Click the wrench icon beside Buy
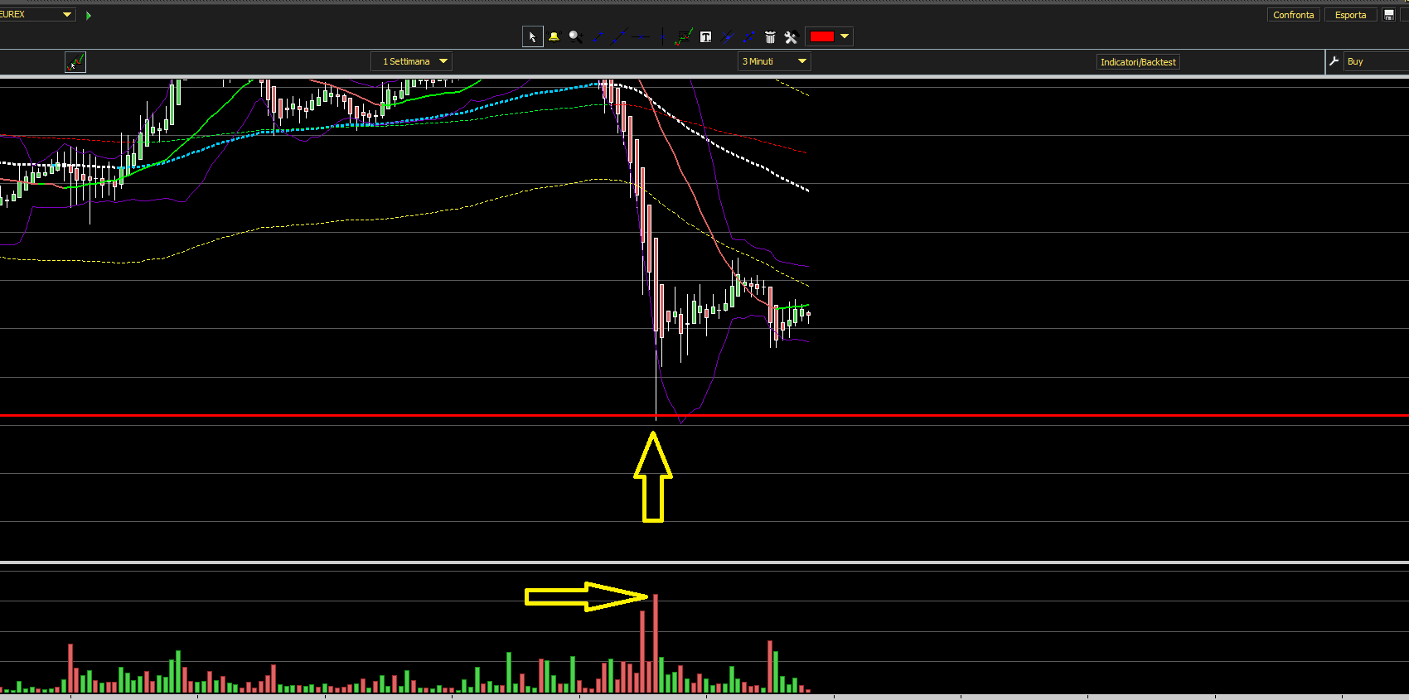Screen dimensions: 1409x700 point(1334,61)
